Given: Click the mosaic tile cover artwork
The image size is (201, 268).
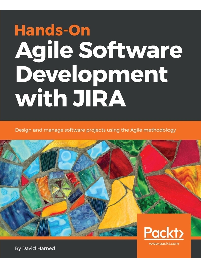Looking at the screenshot, I should (x=100, y=188).
